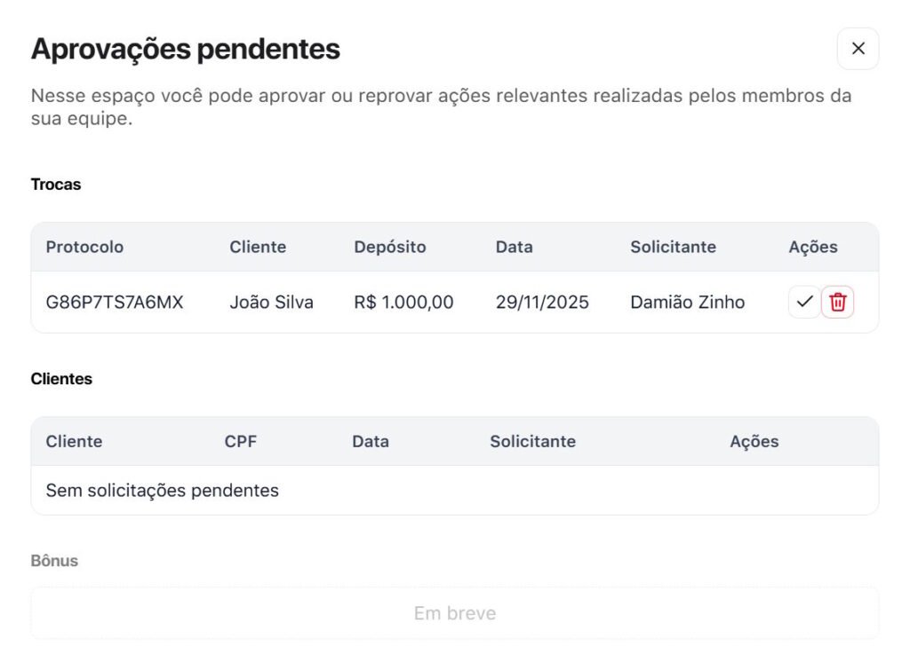
Task: Click the Ações header in Trocas table
Action: point(812,247)
